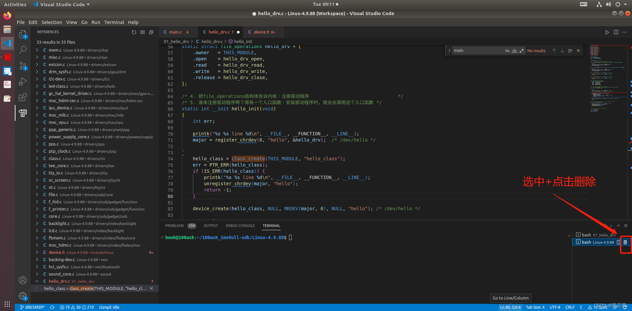Refresh the references results

tap(134, 32)
